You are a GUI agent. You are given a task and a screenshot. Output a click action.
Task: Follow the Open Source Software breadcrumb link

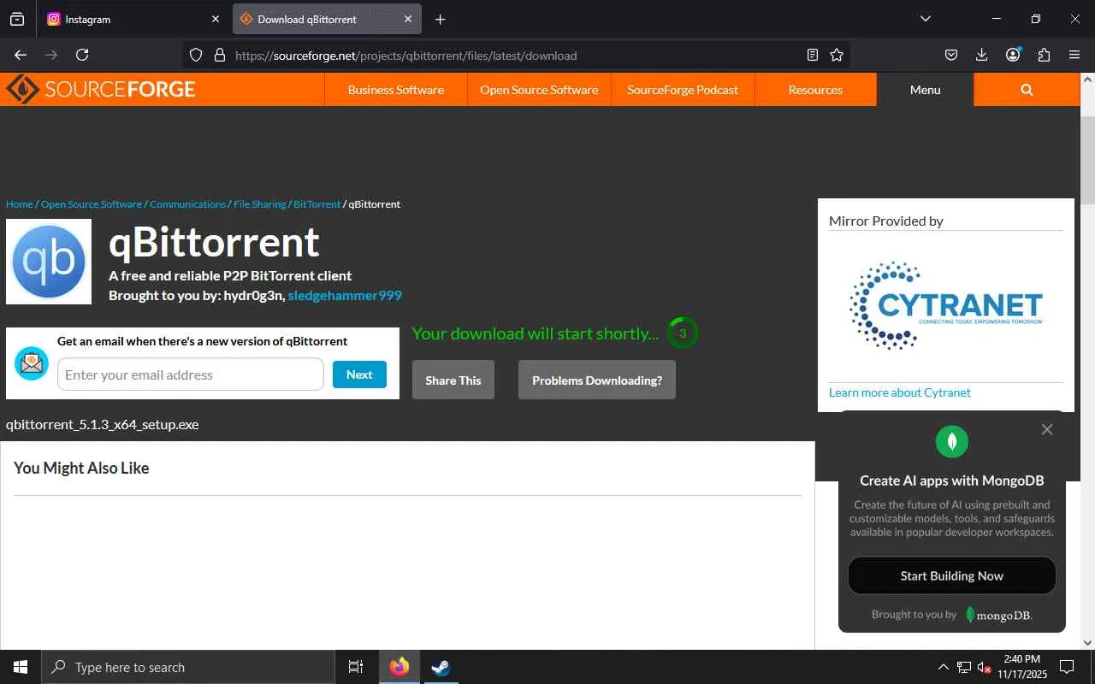(92, 204)
